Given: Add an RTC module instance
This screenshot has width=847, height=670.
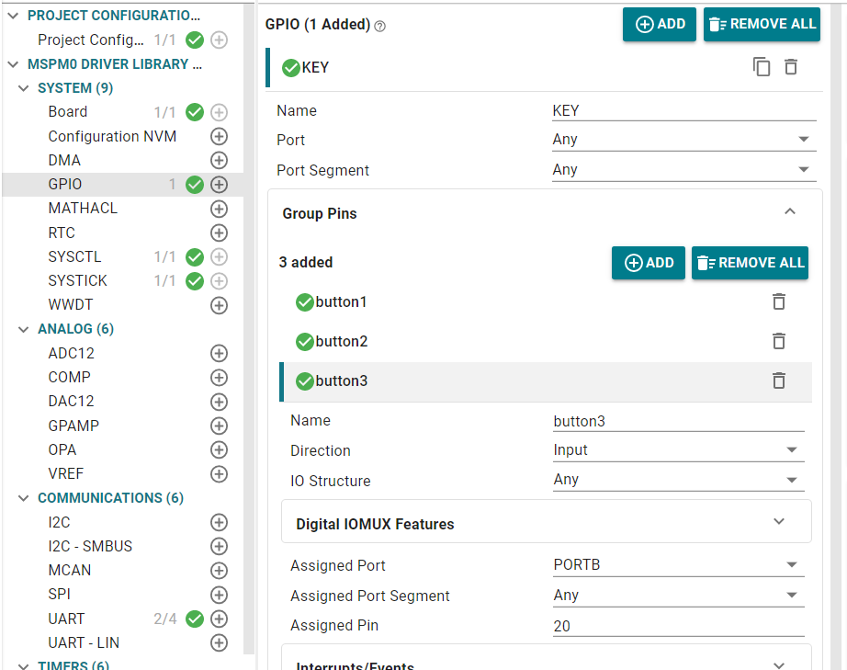Looking at the screenshot, I should [x=219, y=233].
